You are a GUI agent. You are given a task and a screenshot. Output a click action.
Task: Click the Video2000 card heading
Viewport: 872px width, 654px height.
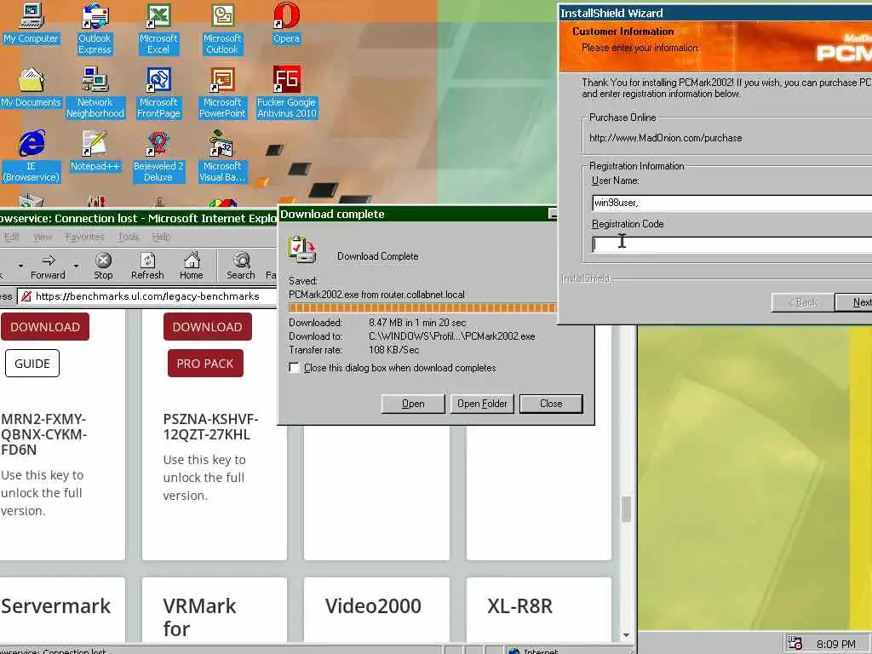click(373, 605)
